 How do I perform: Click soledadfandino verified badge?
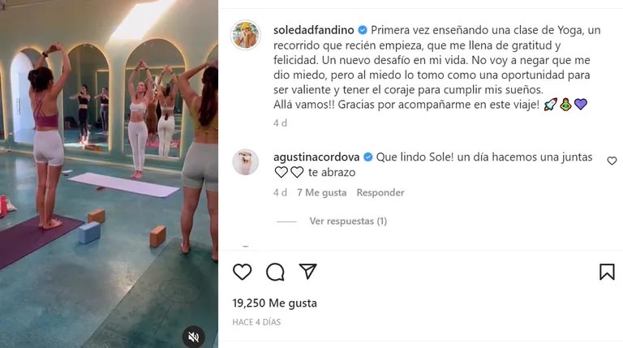(x=363, y=30)
